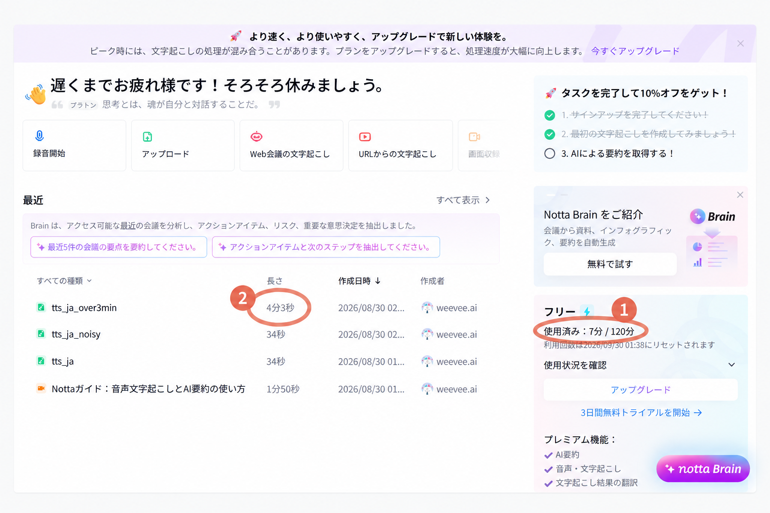Image resolution: width=770 pixels, height=513 pixels.
Task: Start the 3日間無料トライアルを開始 link
Action: 641,412
